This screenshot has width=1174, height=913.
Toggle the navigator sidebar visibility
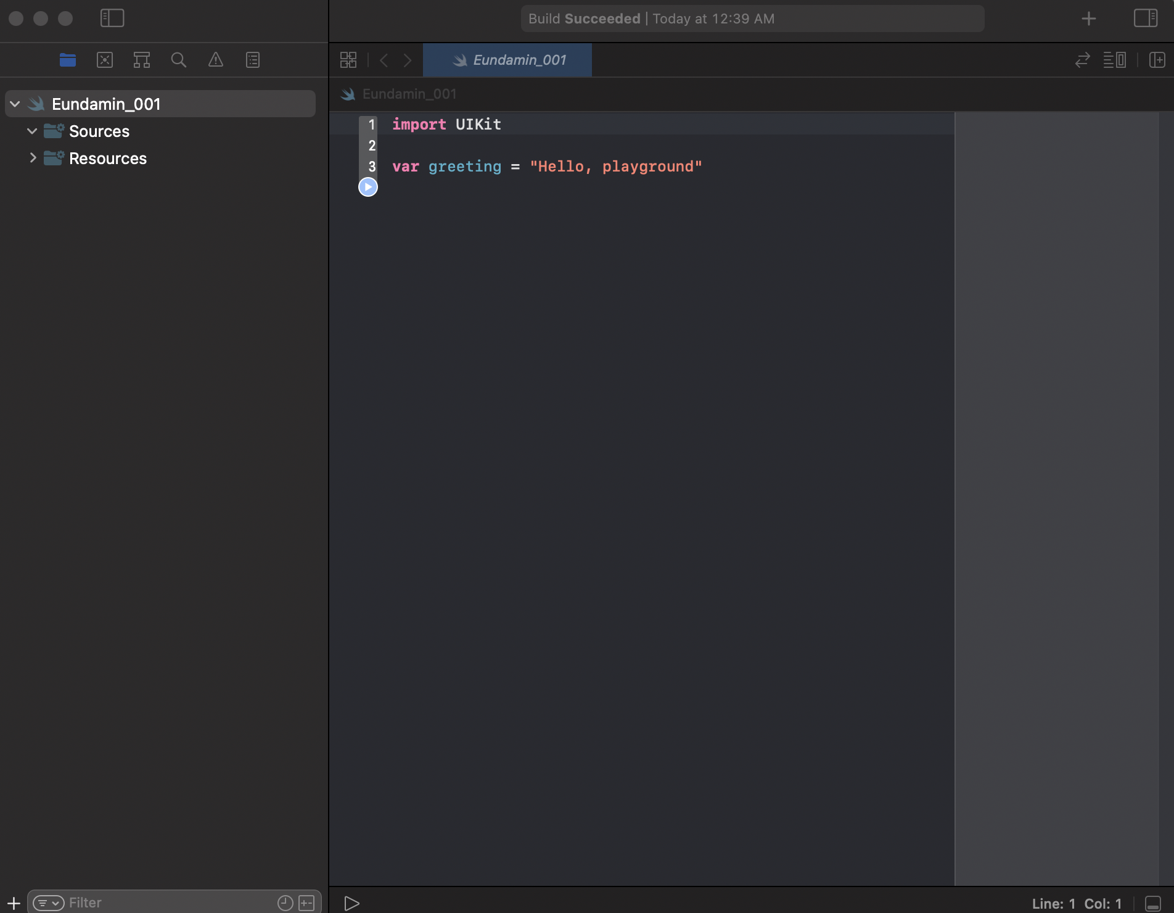click(112, 18)
